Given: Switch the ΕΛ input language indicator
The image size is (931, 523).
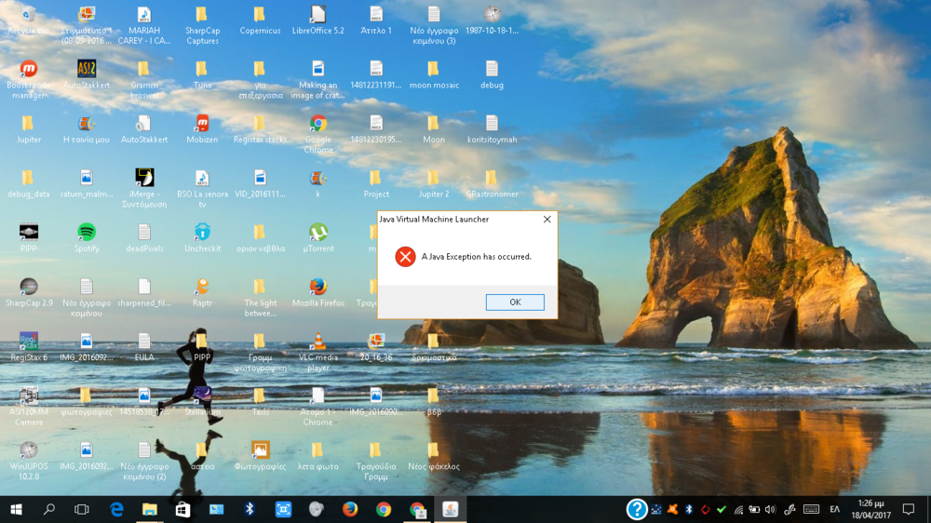Looking at the screenshot, I should coord(834,509).
